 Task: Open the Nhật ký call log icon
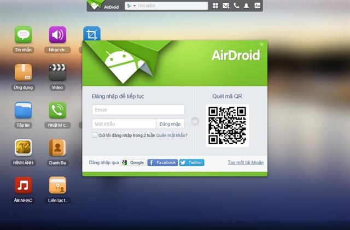click(57, 110)
